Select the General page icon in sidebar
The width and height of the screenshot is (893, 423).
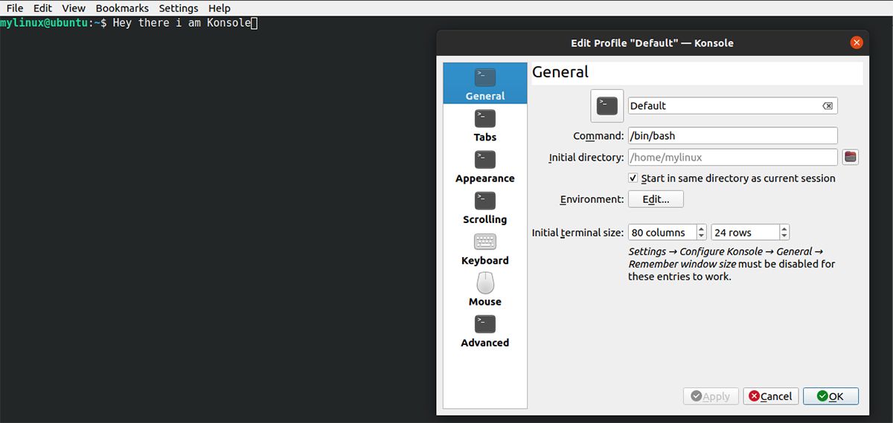pos(485,77)
